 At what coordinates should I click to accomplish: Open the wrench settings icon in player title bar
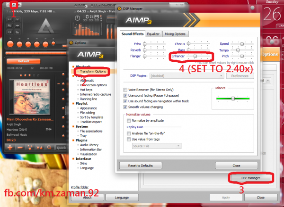pyautogui.click(x=14, y=5)
